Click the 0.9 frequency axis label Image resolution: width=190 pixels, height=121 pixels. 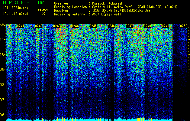(x=3, y=70)
